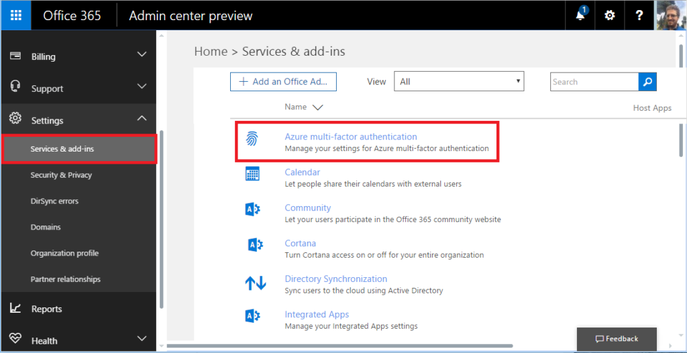Click the Settings gear icon in sidebar
The height and width of the screenshot is (353, 687).
tap(15, 118)
